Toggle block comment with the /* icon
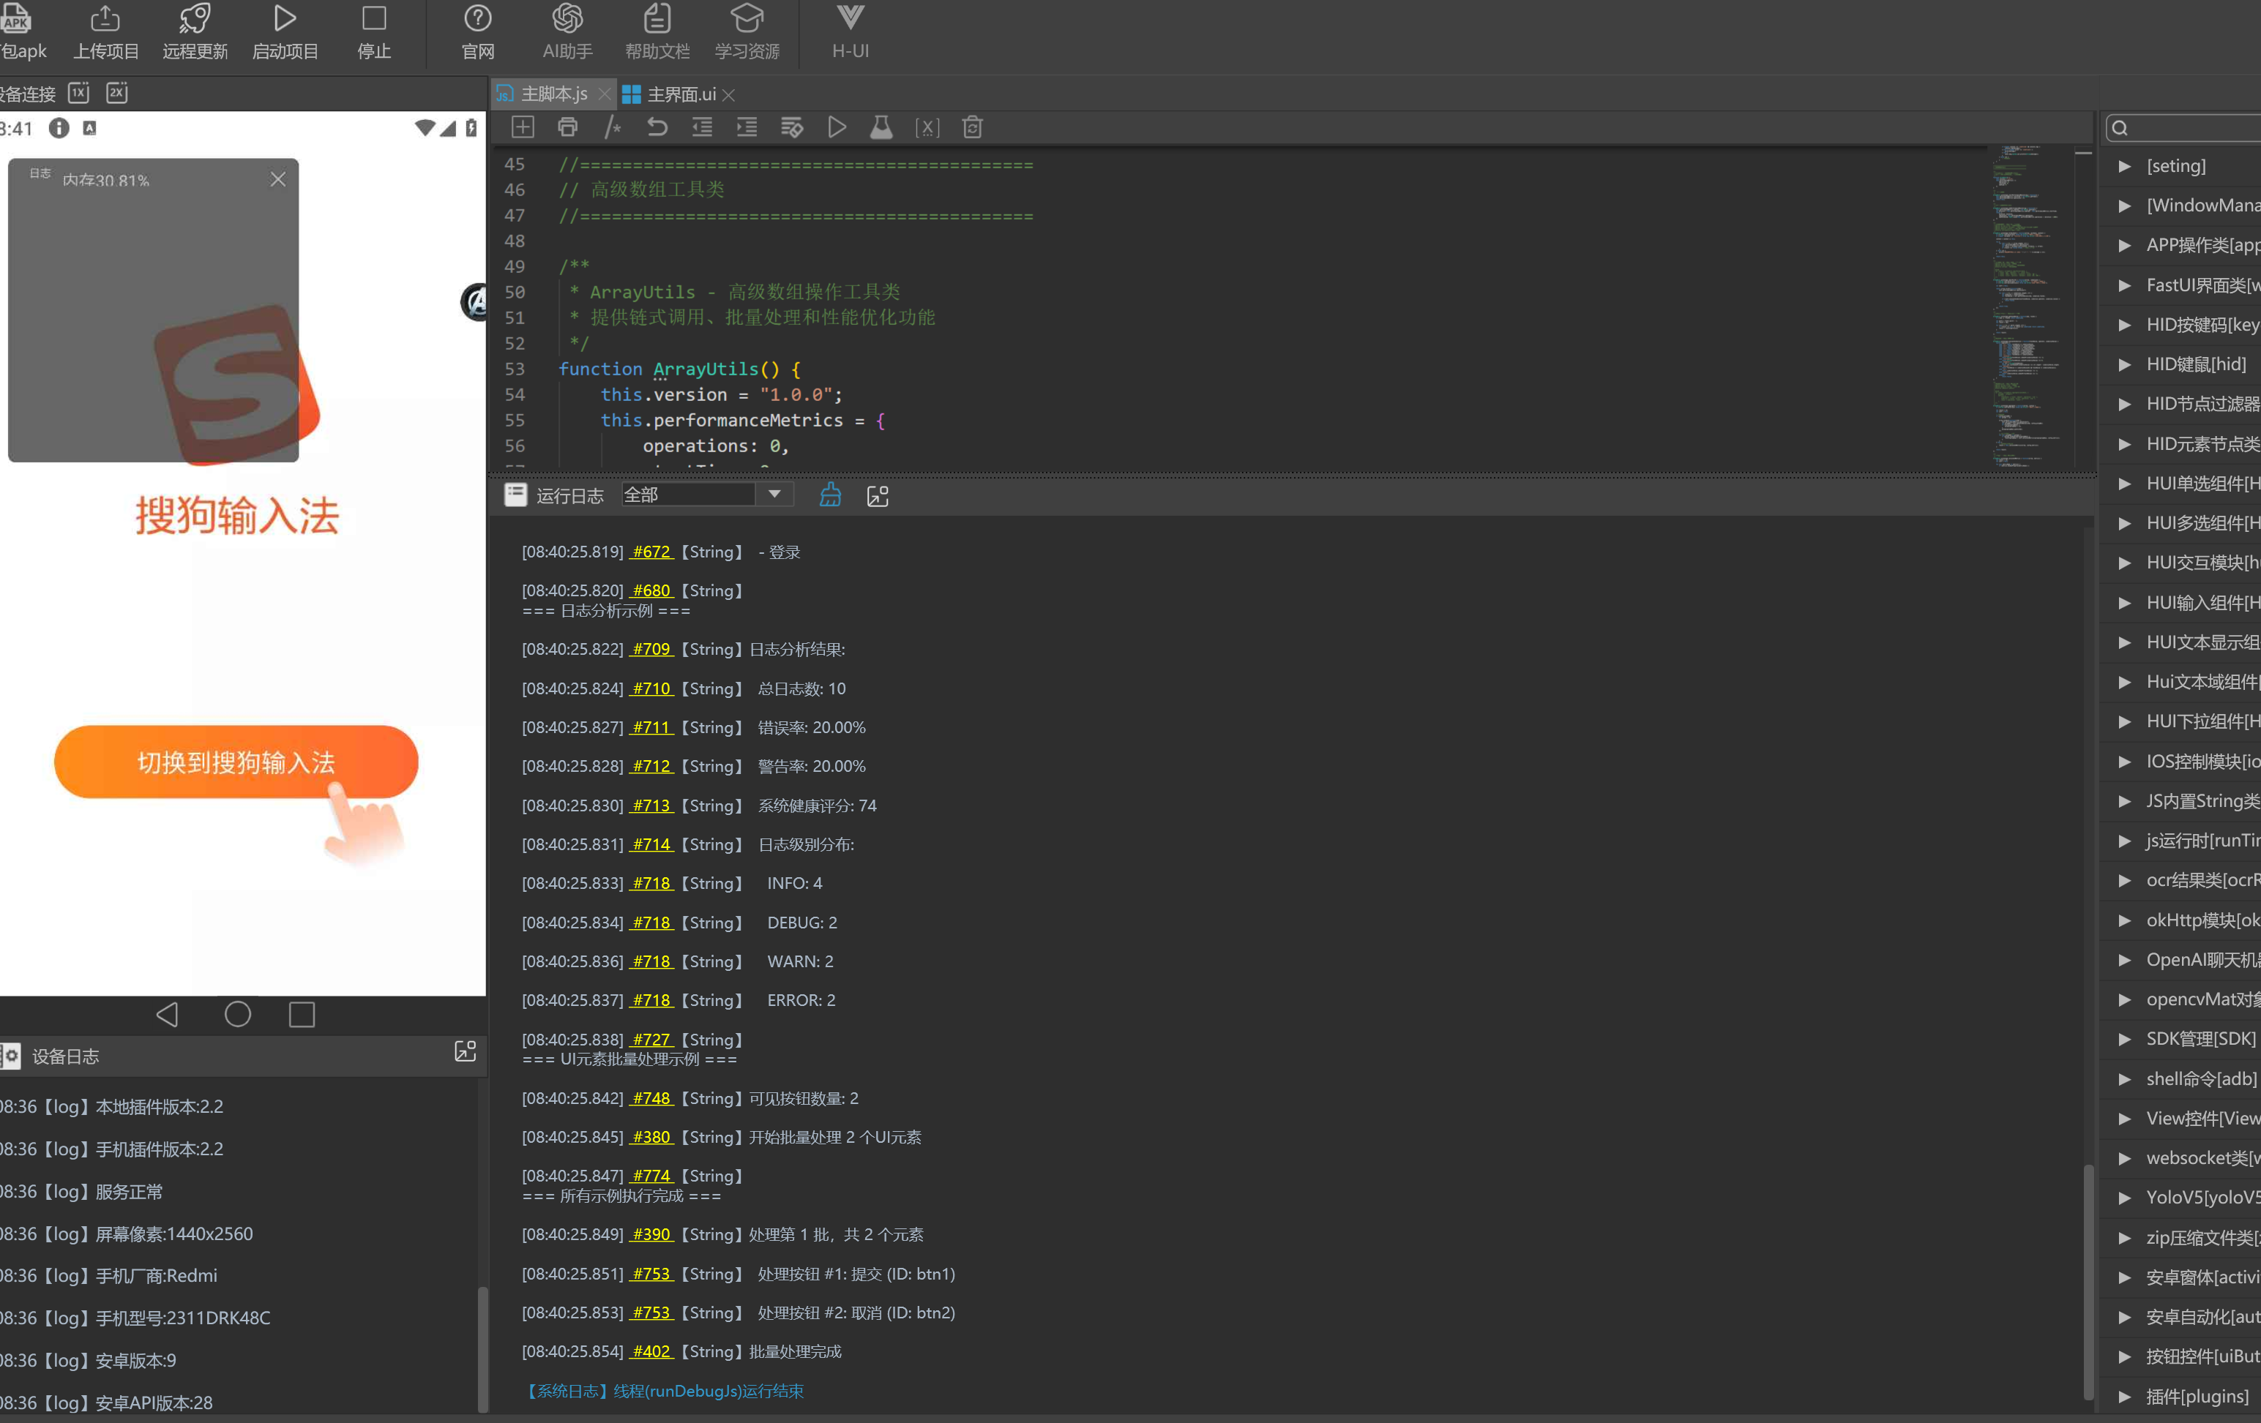Viewport: 2261px width, 1423px height. 612,127
